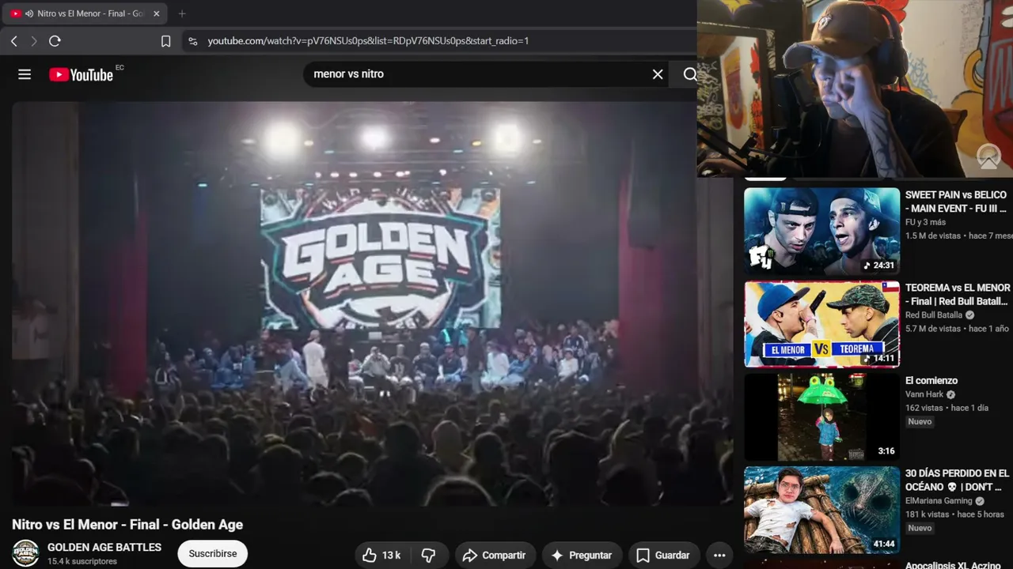Open the SWEET PAIN vs BELICO title
This screenshot has width=1013, height=569.
pos(957,202)
